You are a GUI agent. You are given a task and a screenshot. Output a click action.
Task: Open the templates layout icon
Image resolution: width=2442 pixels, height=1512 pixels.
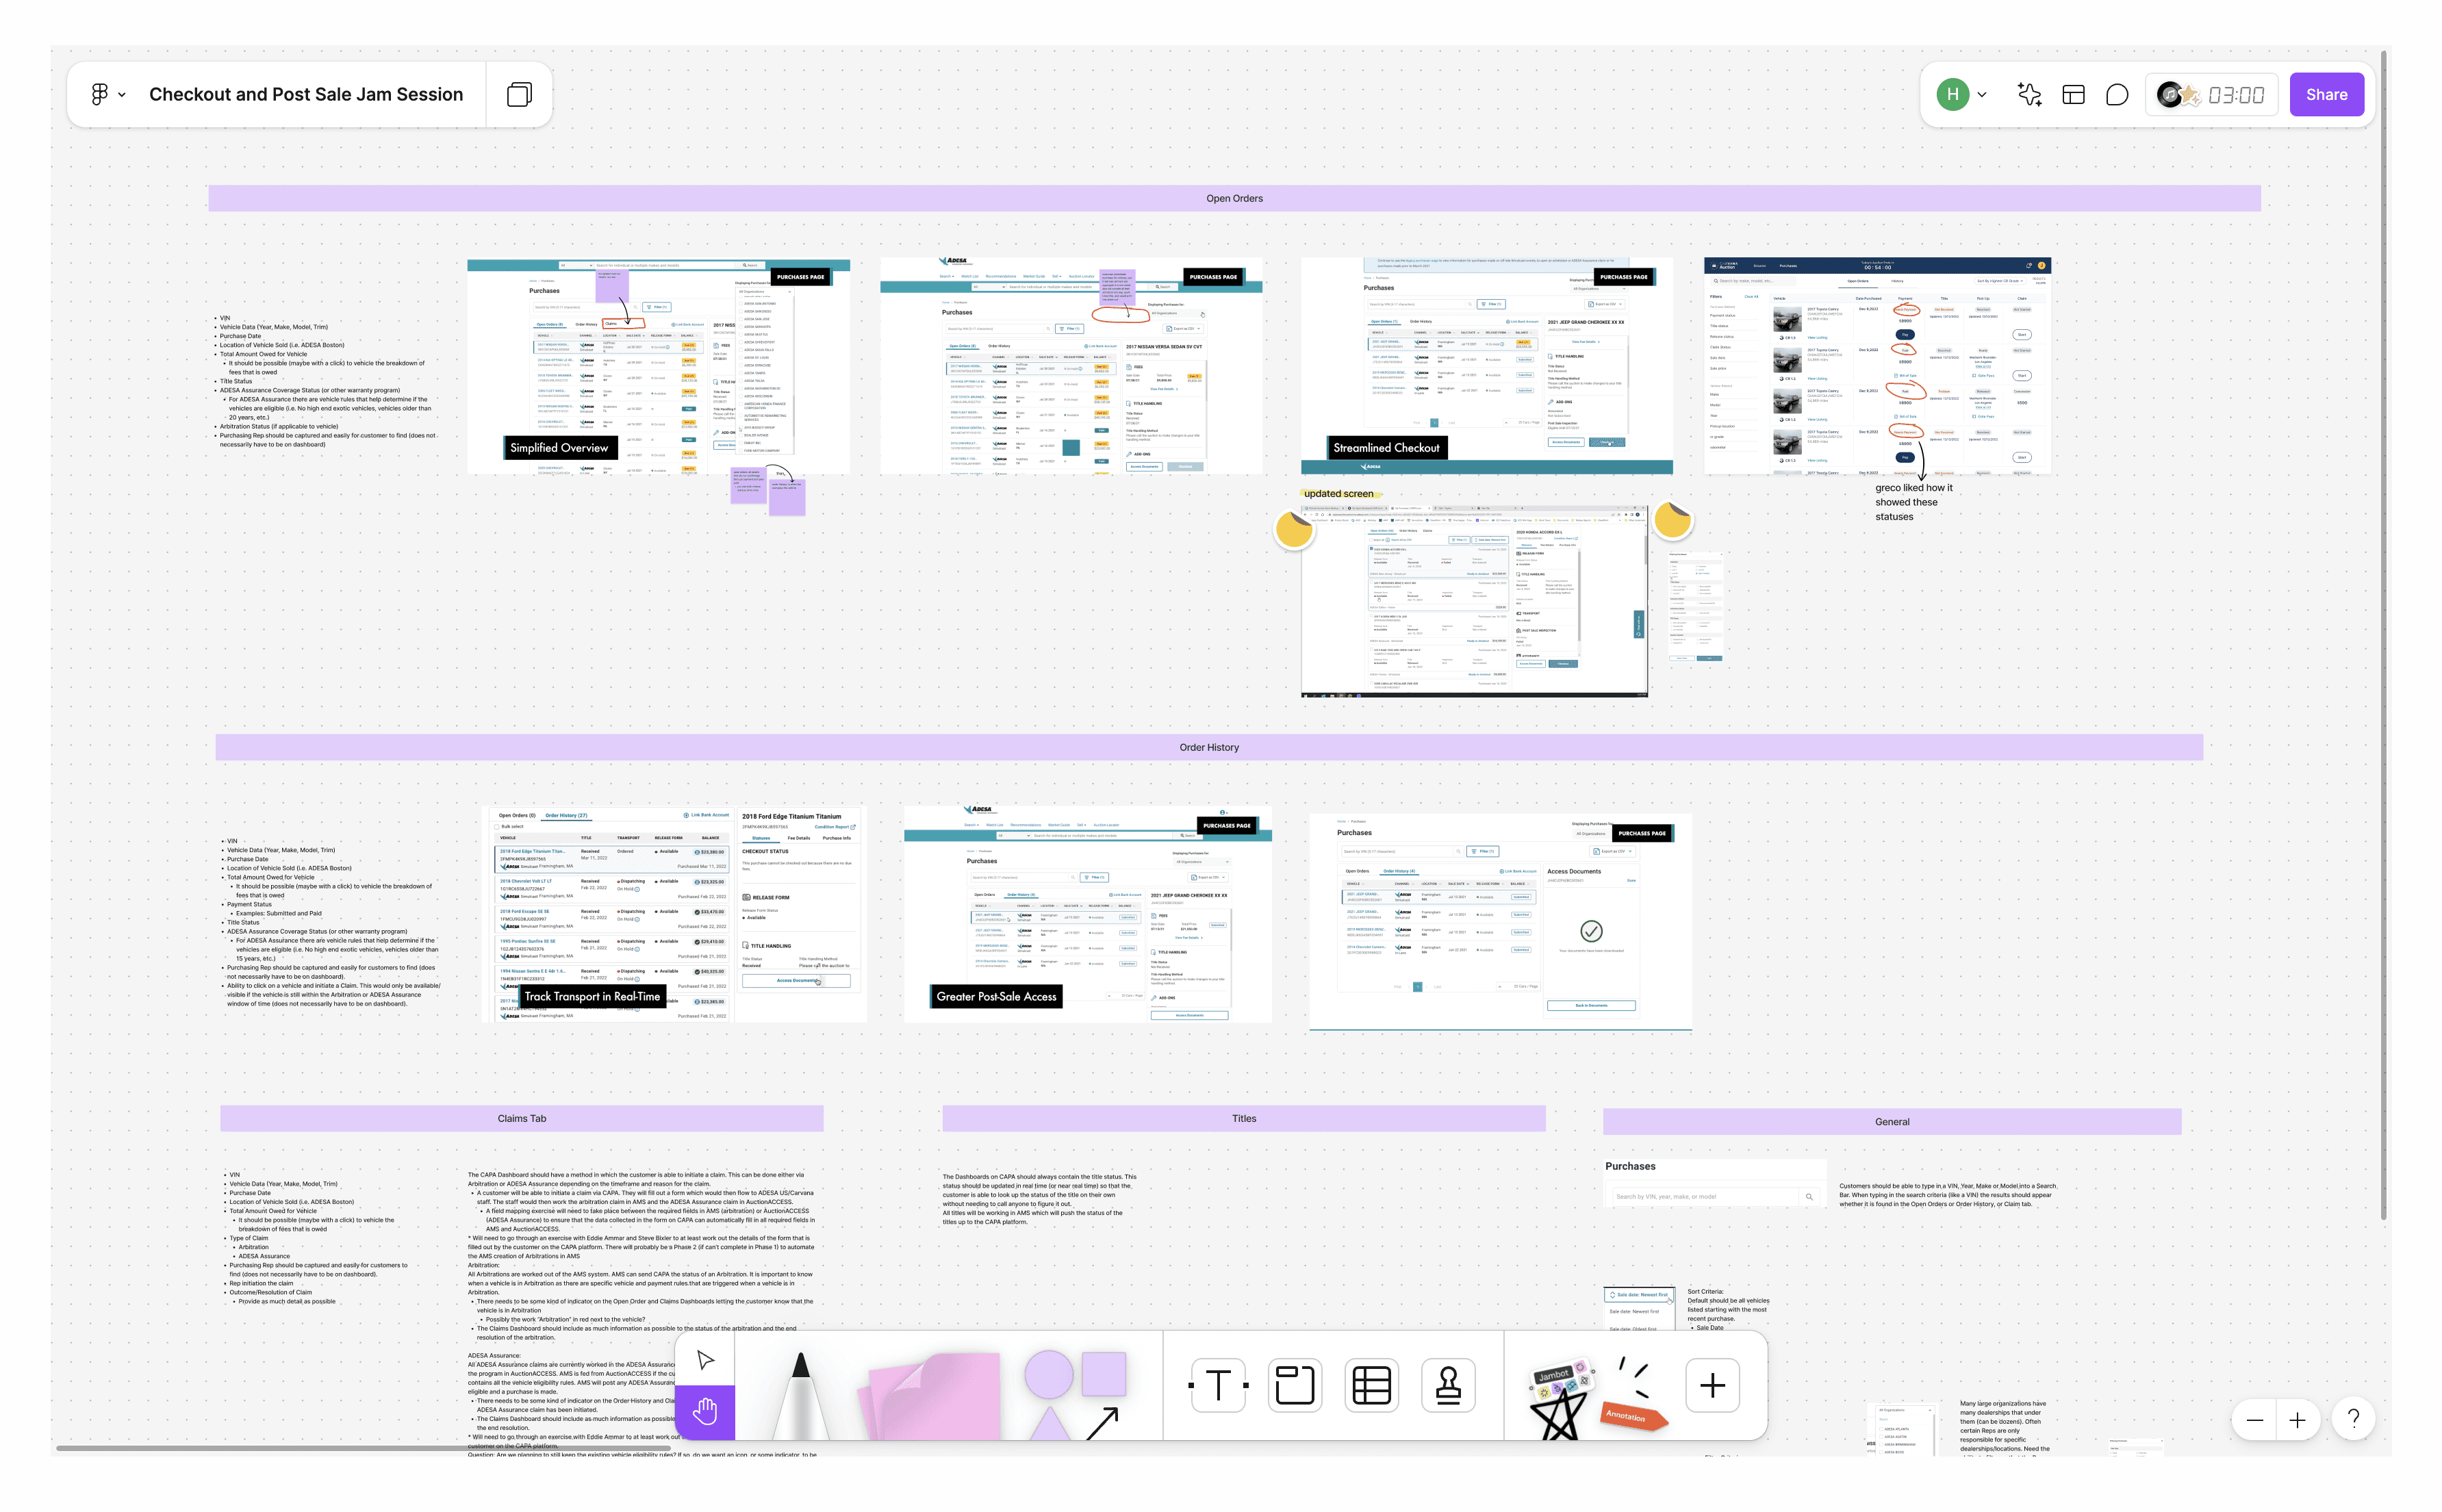point(2073,95)
